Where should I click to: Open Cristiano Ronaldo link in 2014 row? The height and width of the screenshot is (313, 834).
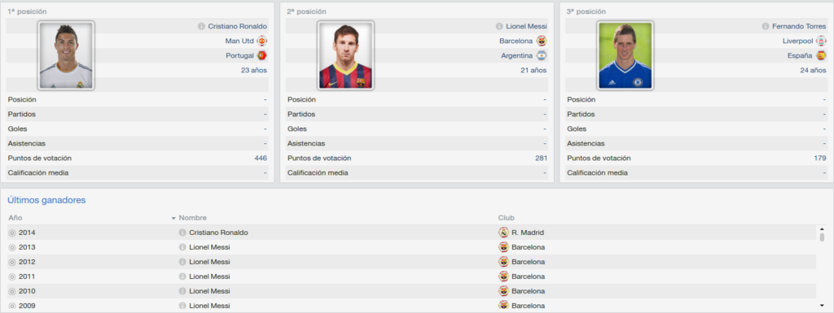tap(218, 233)
